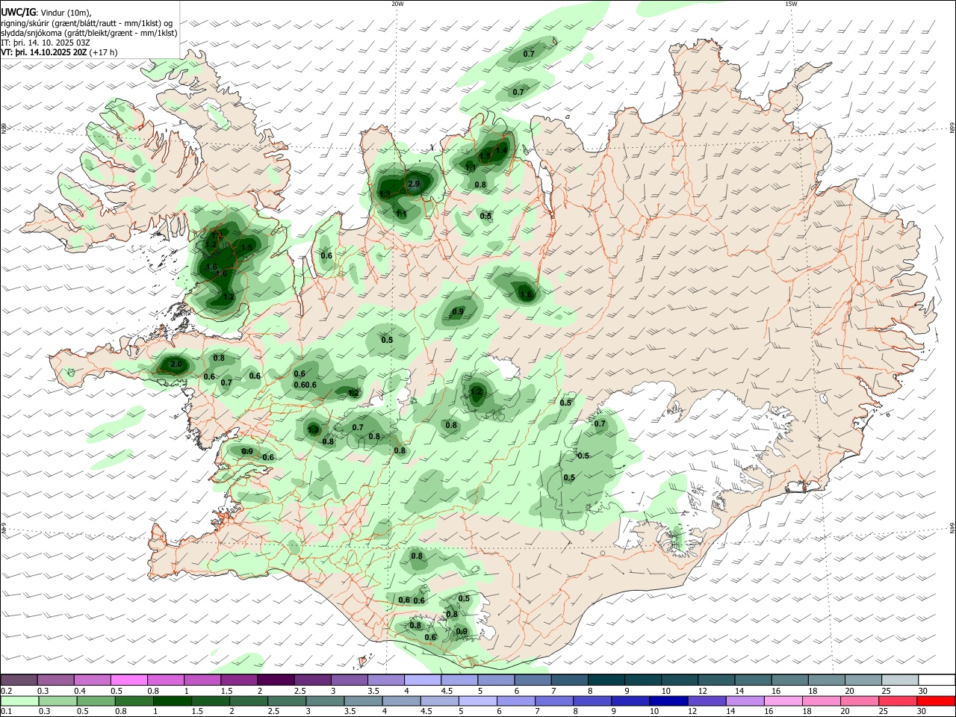
Task: Click the UWC/IG title text
Action: (18, 12)
